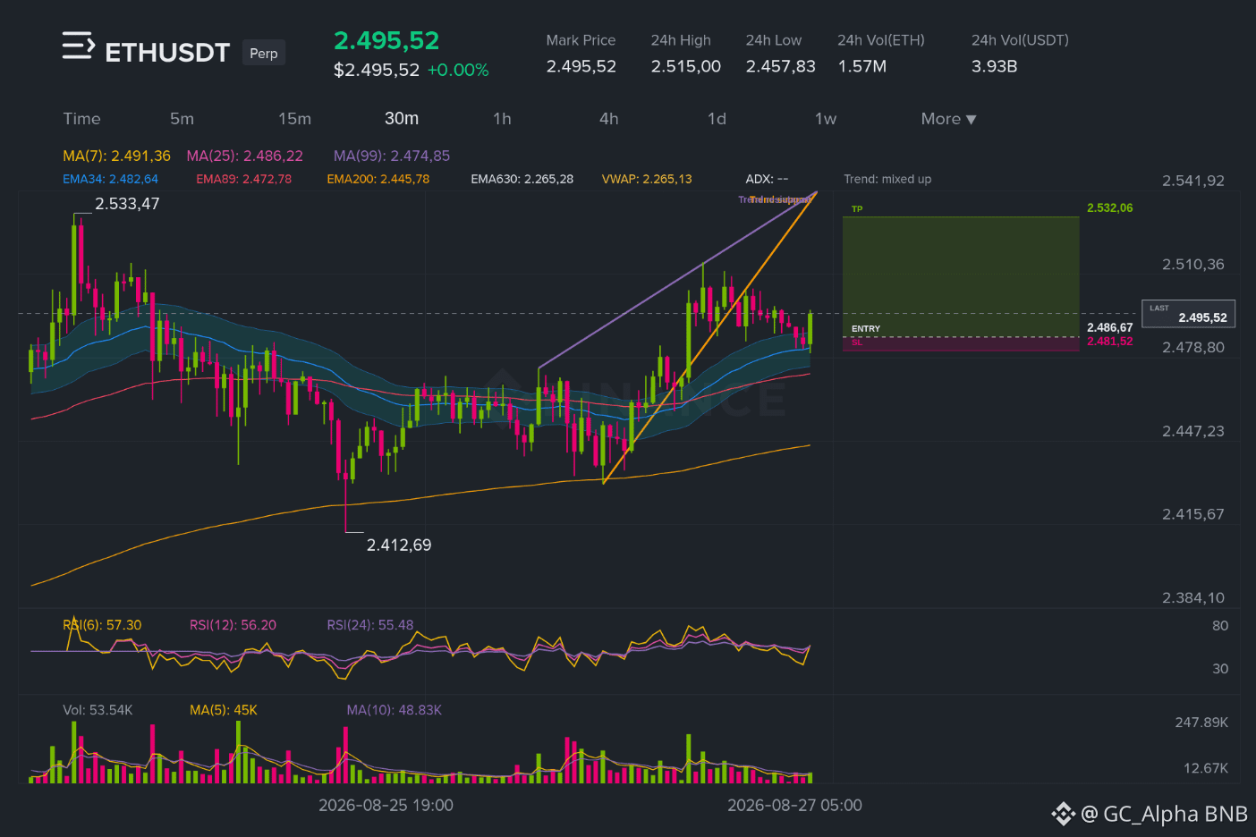Click the volume MA(5): 45K label

pyautogui.click(x=224, y=710)
